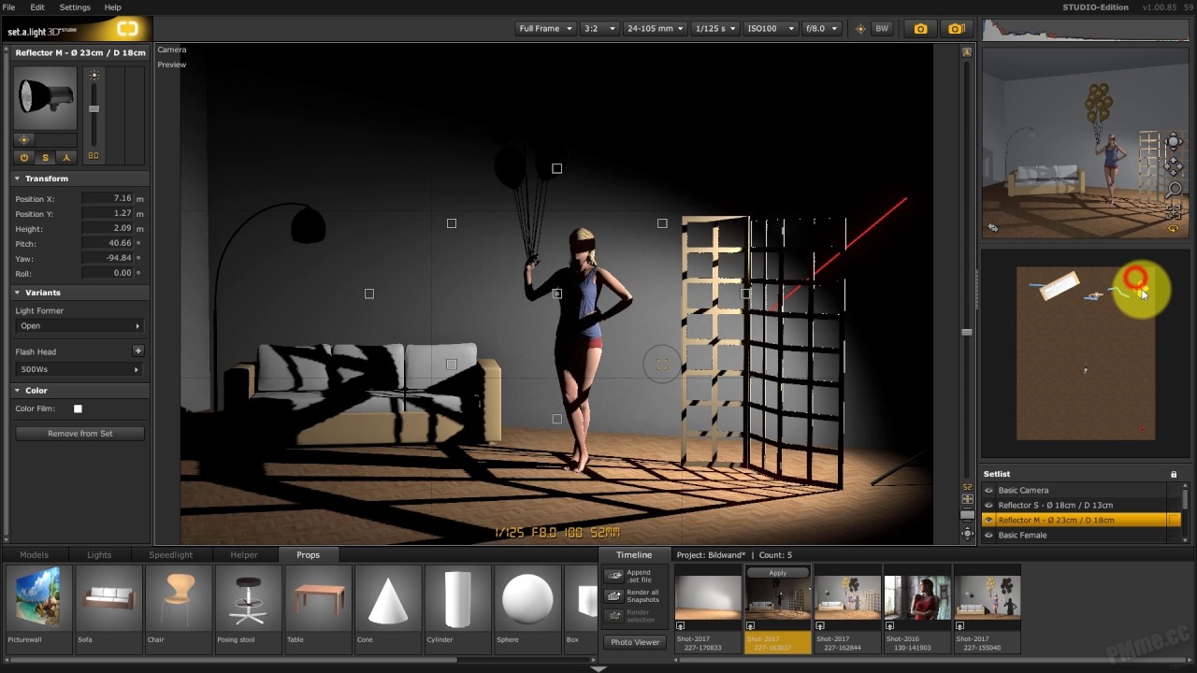Toggle the light power button

click(x=24, y=157)
